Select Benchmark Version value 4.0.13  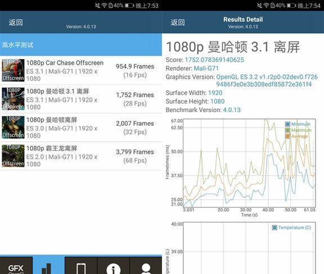click(x=232, y=110)
